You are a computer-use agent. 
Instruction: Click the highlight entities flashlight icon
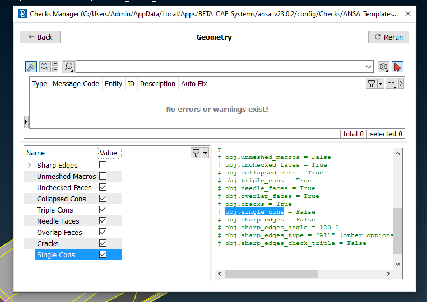tap(31, 67)
